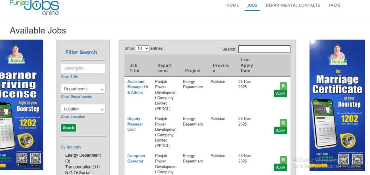370x175 pixels.
Task: Open the Marriage Certificate banner ad
Action: 337,104
